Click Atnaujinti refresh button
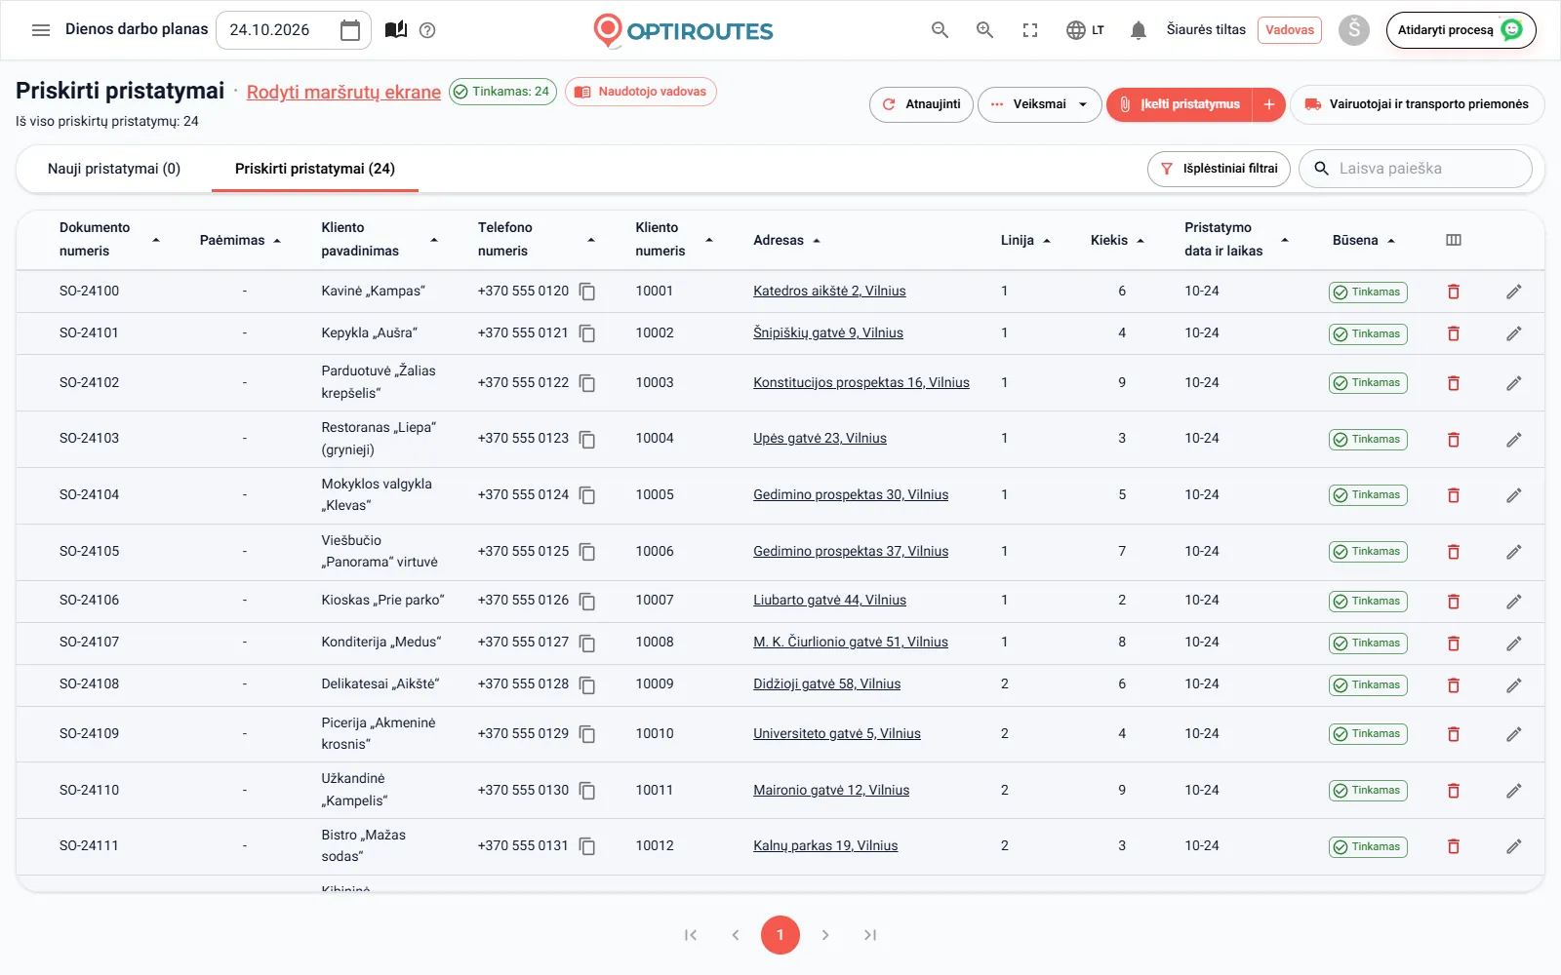The width and height of the screenshot is (1561, 975). 921,104
